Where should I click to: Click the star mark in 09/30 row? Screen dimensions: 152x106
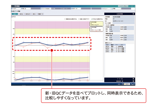click(116, 48)
